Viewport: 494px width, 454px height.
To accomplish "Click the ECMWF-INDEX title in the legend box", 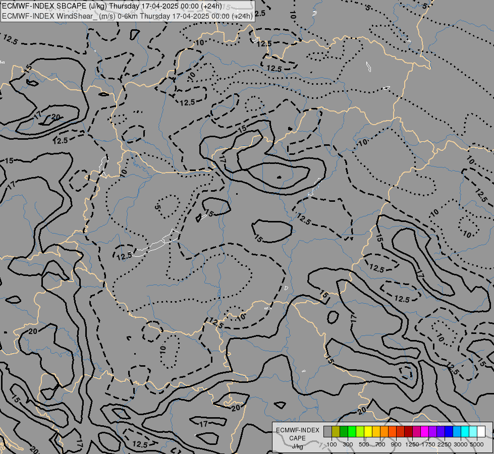I will [x=298, y=430].
